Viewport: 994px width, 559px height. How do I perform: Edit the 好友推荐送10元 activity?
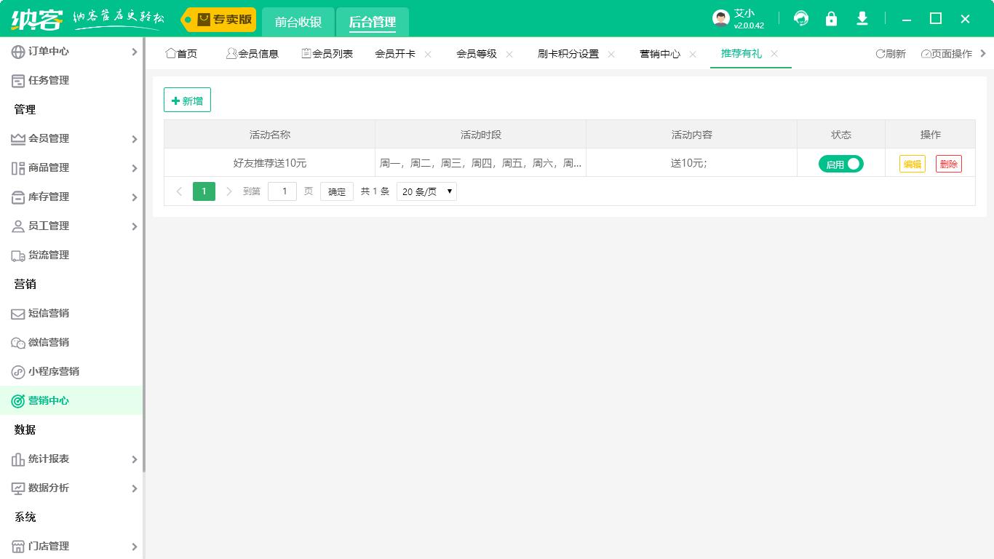pos(912,164)
